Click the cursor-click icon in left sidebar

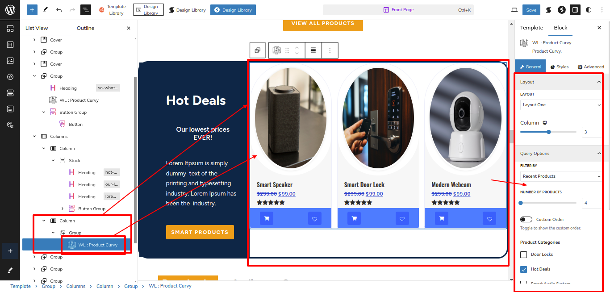click(10, 125)
